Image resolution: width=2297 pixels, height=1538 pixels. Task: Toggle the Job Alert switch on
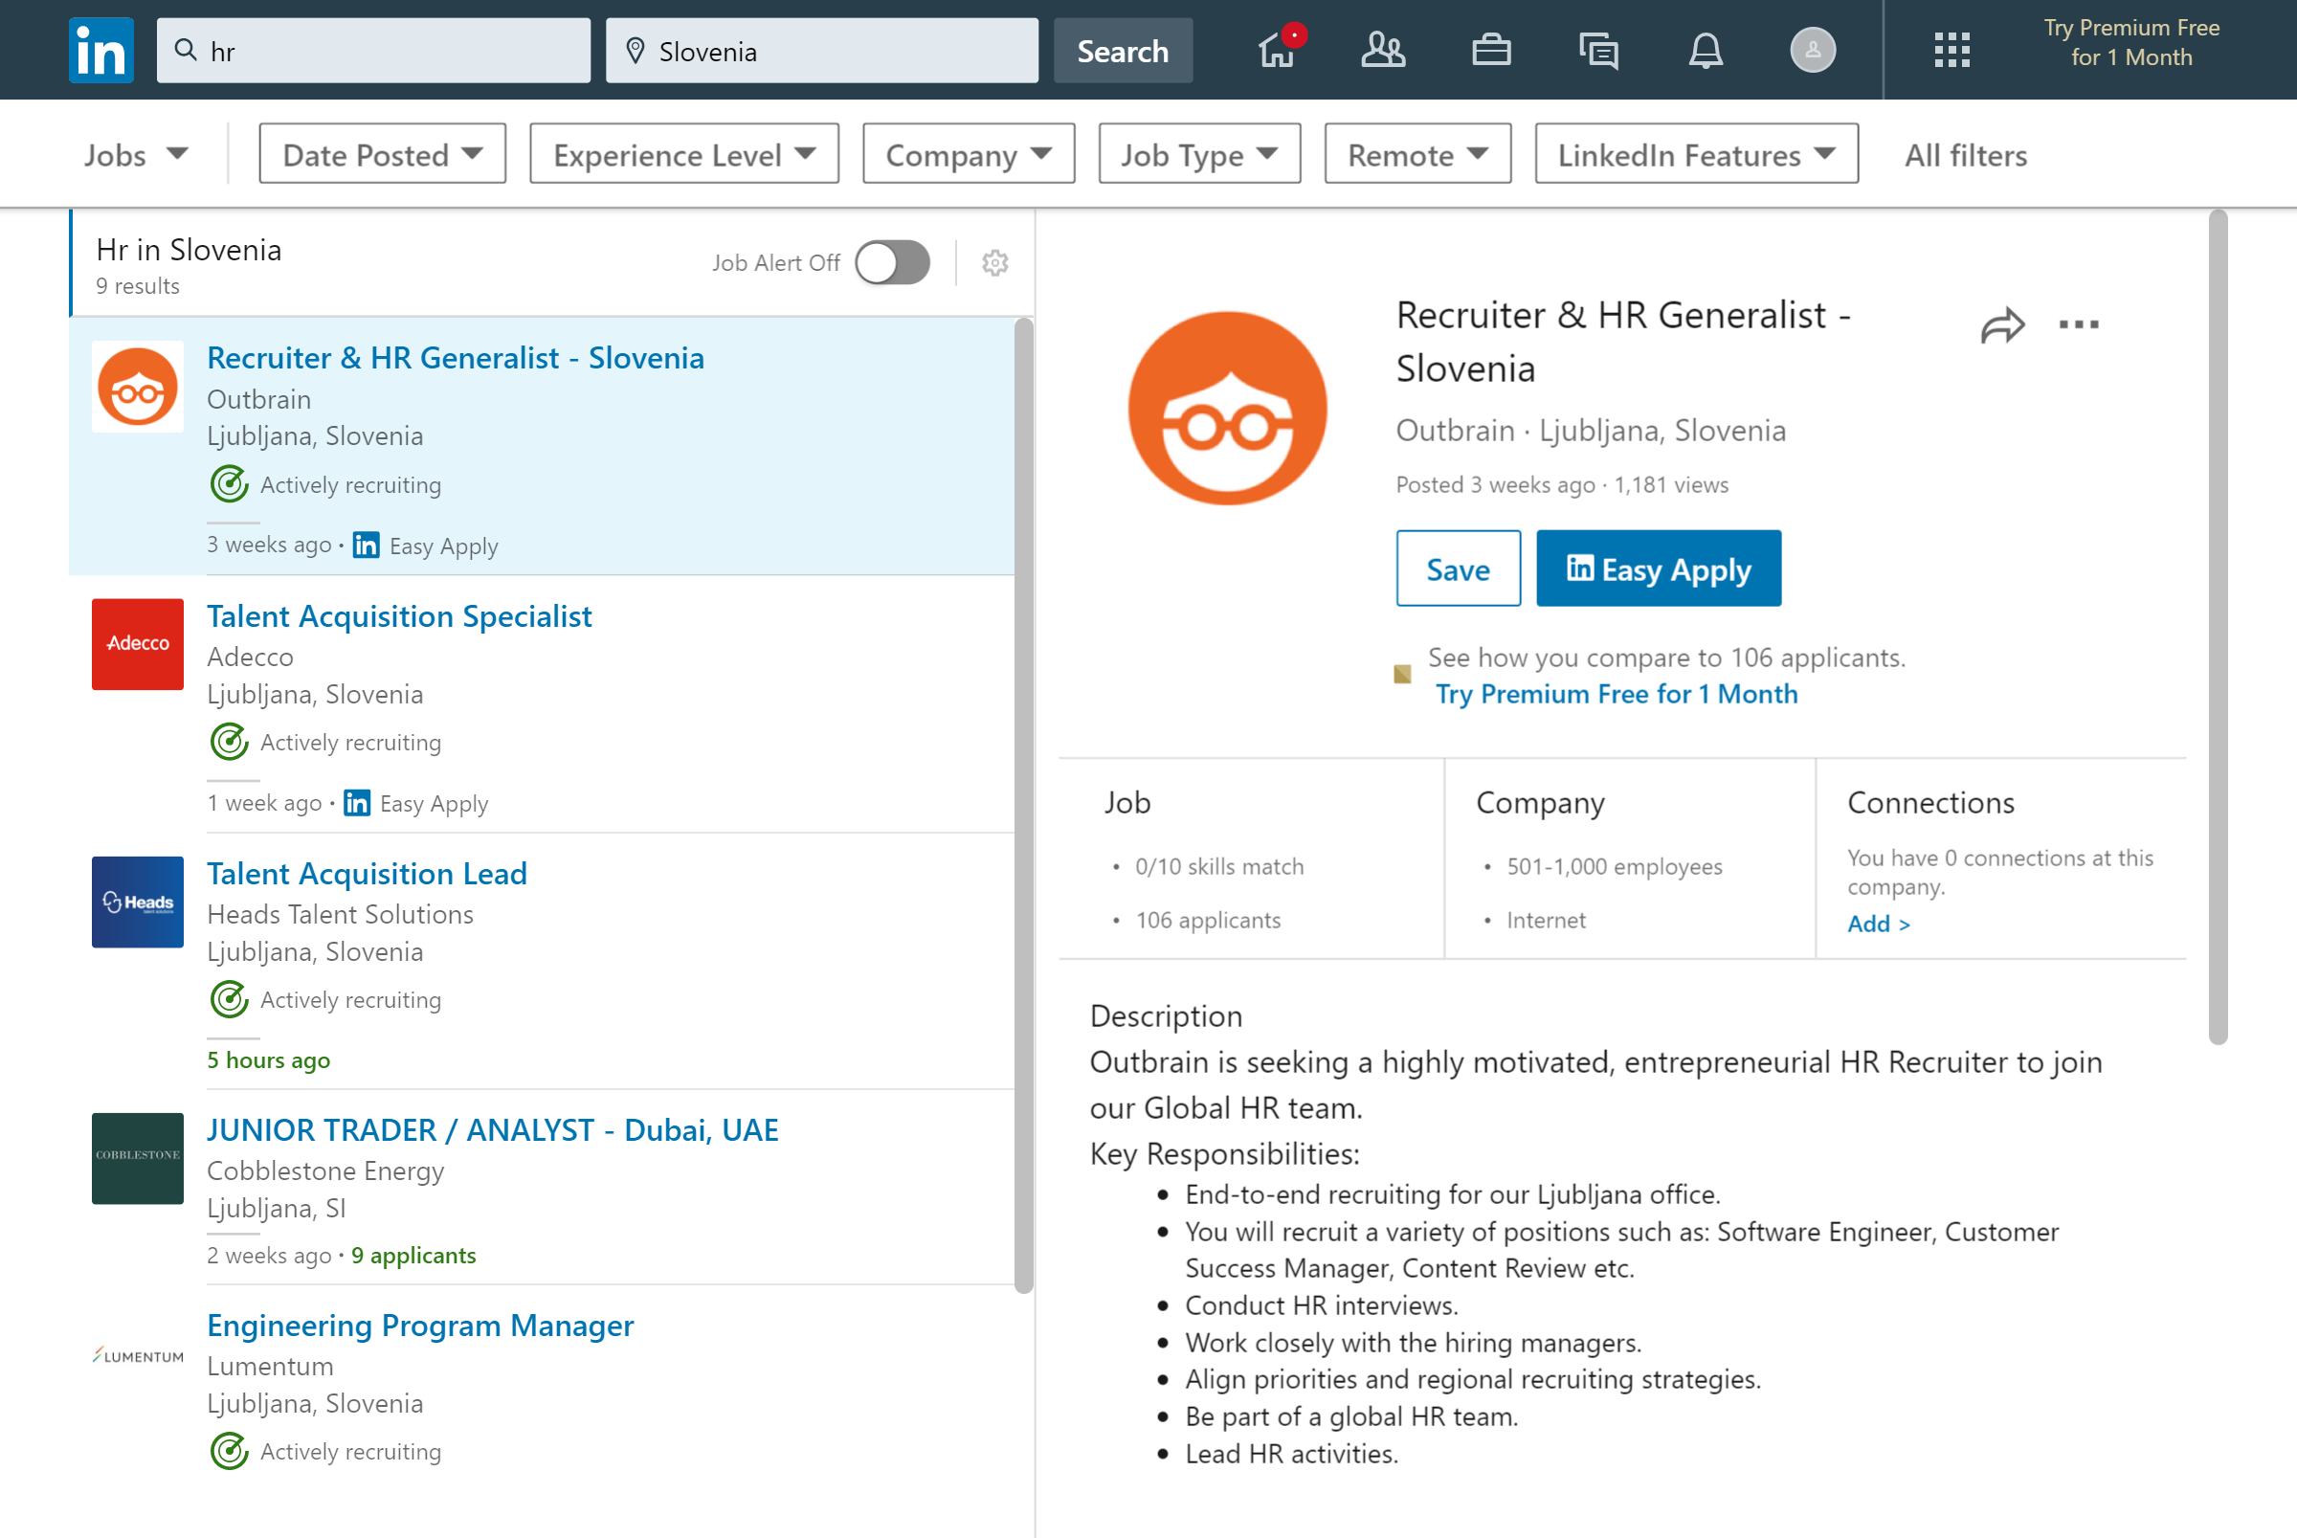(x=892, y=263)
